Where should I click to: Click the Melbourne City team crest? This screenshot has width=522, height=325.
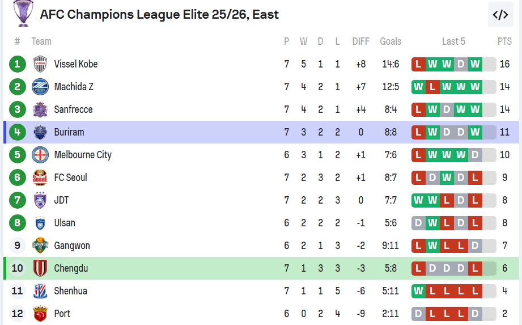tap(40, 155)
